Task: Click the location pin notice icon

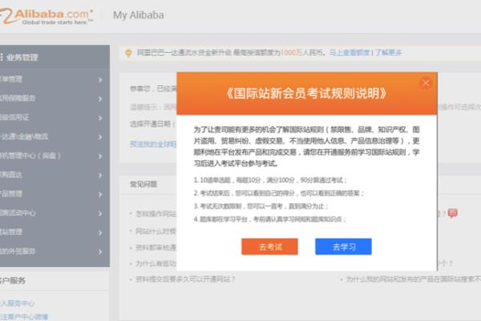Action: (x=128, y=53)
